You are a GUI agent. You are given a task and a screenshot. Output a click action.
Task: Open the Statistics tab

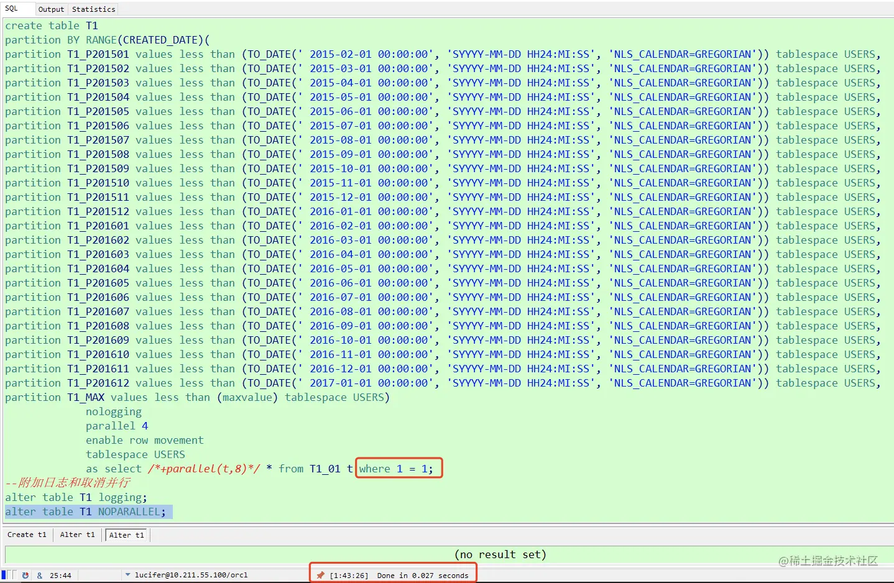coord(93,9)
